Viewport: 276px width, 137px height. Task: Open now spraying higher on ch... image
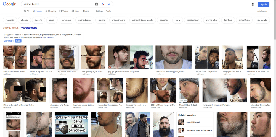click(x=93, y=57)
